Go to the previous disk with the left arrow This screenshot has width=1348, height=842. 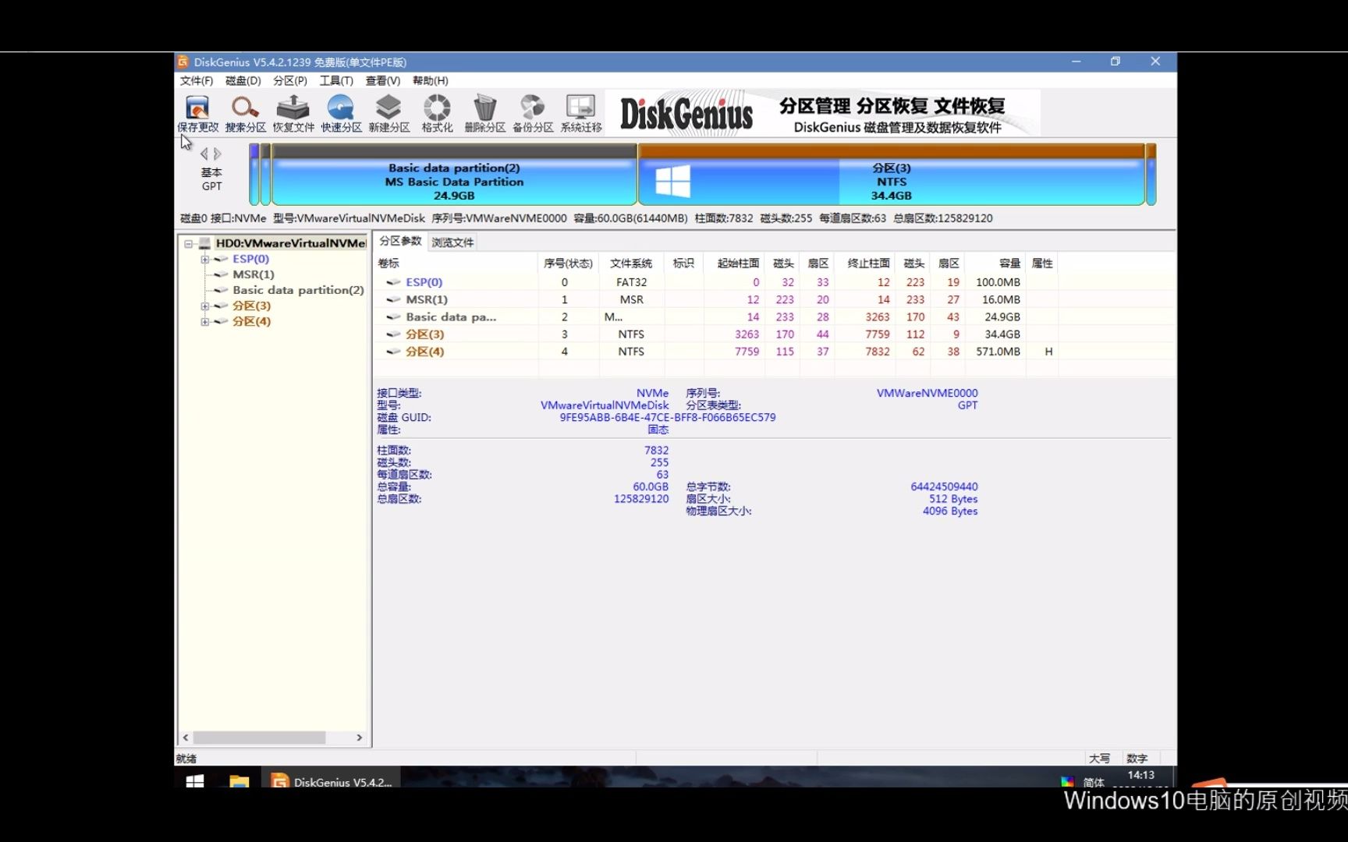tap(204, 154)
